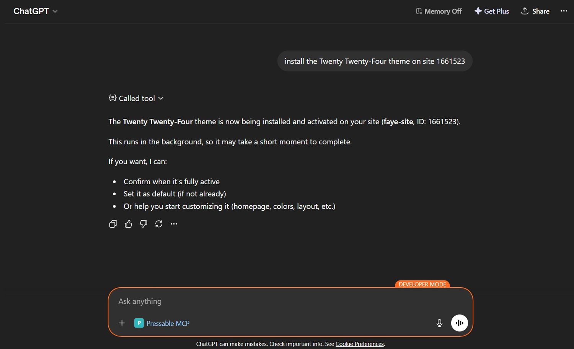Viewport: 574px width, 349px height.
Task: Click the Memory Off indicator
Action: click(439, 11)
